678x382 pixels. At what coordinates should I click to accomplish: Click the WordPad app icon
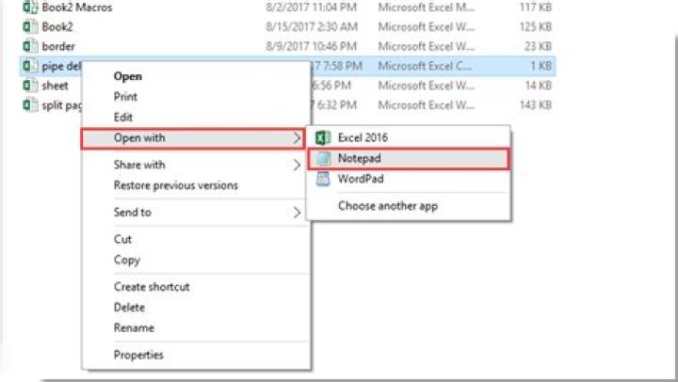323,179
